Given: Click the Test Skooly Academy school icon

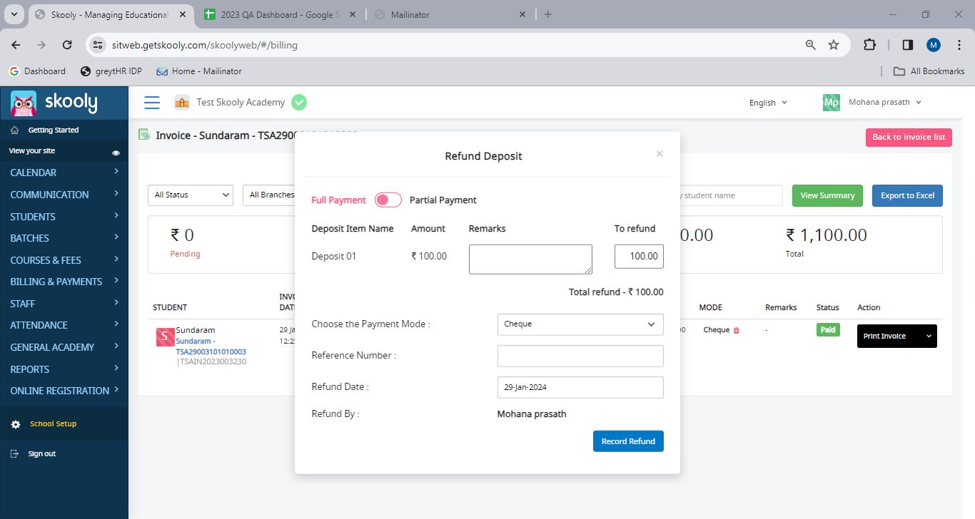Looking at the screenshot, I should (x=182, y=103).
